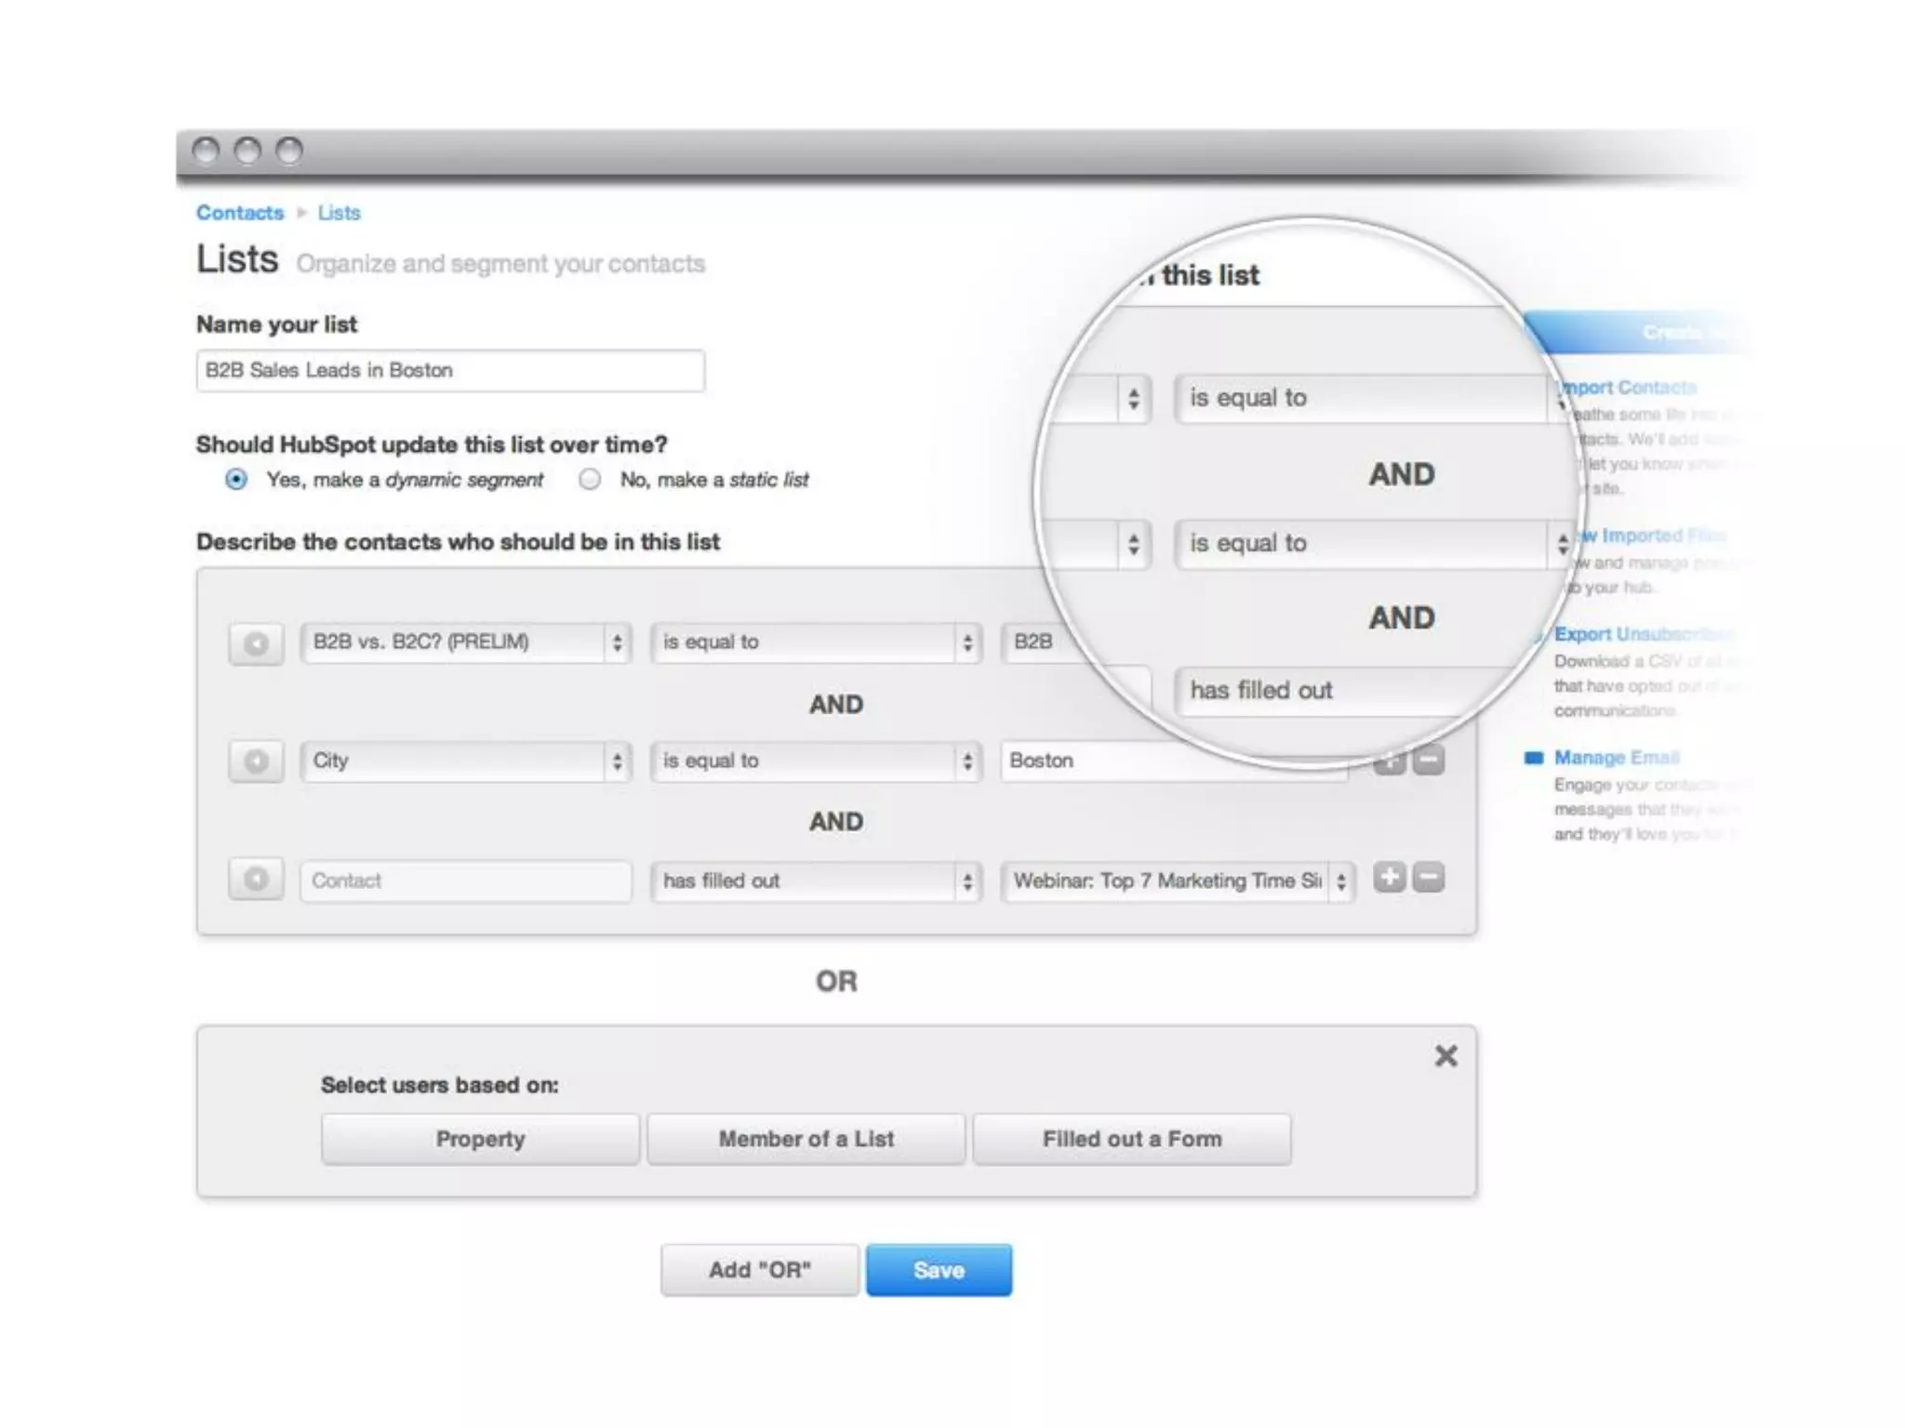
Task: Click gray circle icon beside B2B vs. B2C row
Action: 256,643
